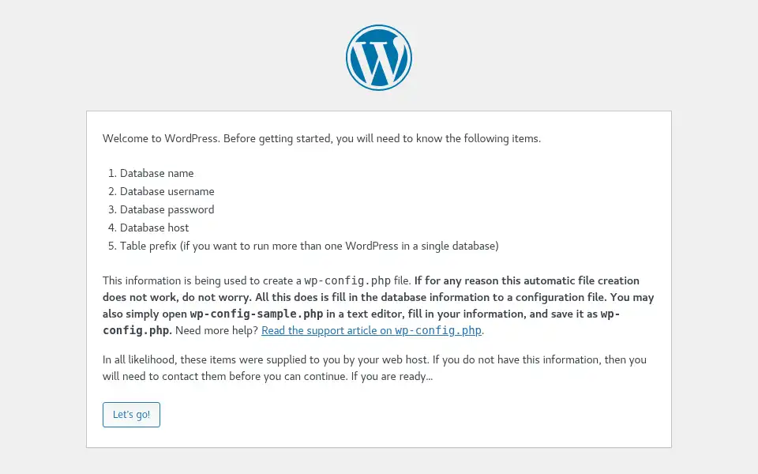Click the white W letter inside the logo

(x=379, y=60)
